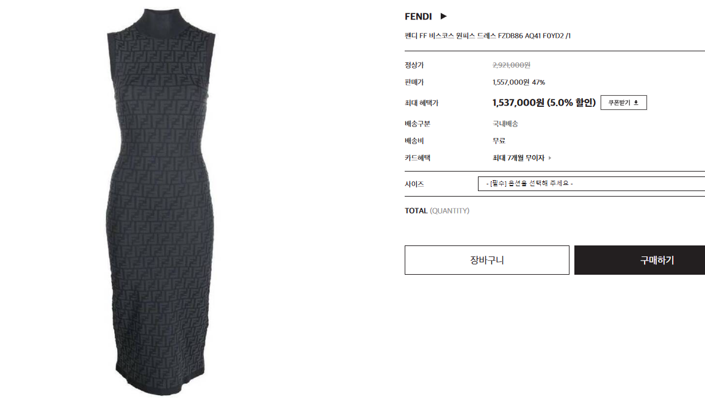Open the FENDI brand page link
Image resolution: width=705 pixels, height=406 pixels.
[x=418, y=16]
